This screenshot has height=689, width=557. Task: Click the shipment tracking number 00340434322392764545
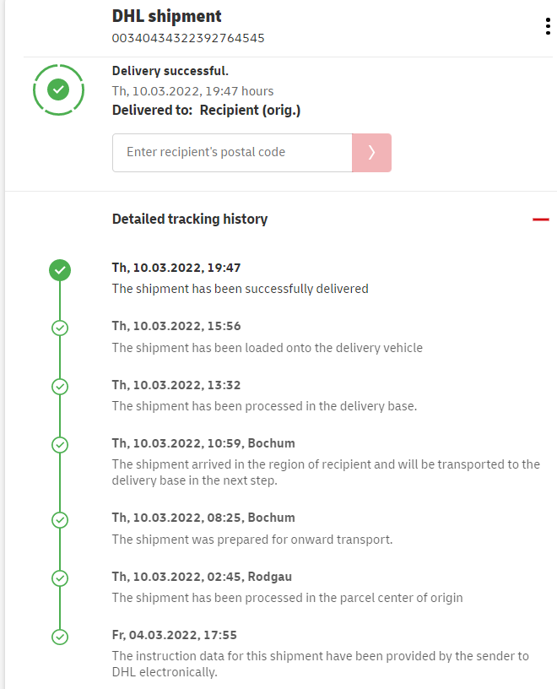(x=189, y=38)
